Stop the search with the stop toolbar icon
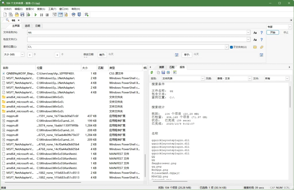Screen dimensions: 294x190 click(x=47, y=14)
